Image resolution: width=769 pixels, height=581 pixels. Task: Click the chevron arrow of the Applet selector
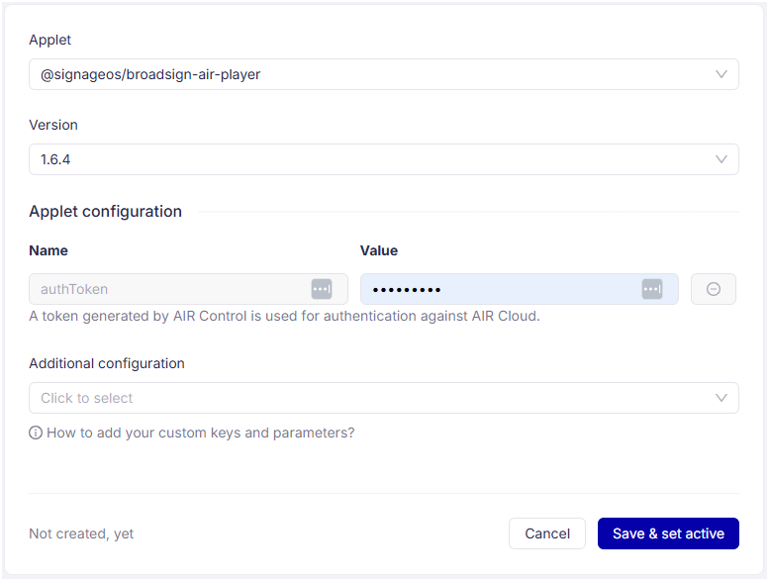pos(721,74)
